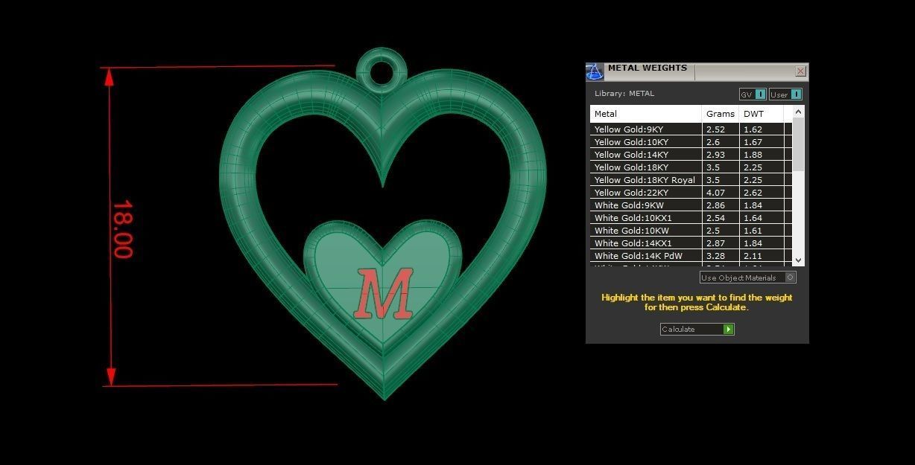Click the 1.88 DWT value

coord(753,155)
